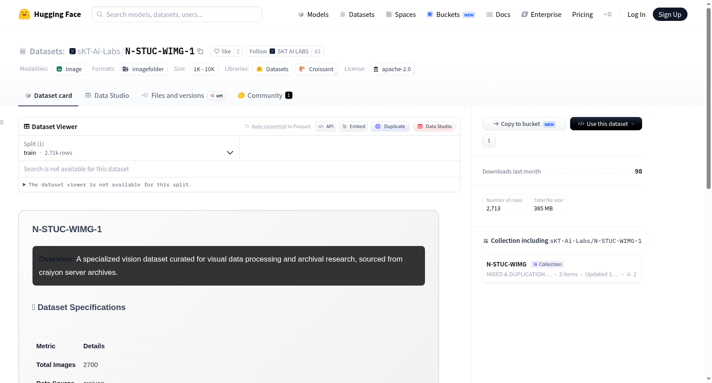This screenshot has width=712, height=383.
Task: Click the Embed viewer button
Action: coord(353,126)
